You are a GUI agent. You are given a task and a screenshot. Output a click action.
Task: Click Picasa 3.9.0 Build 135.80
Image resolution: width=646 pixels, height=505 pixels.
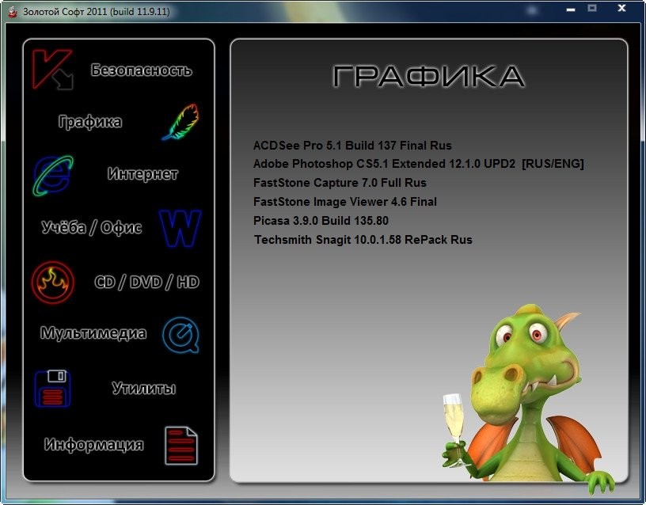[x=321, y=220]
